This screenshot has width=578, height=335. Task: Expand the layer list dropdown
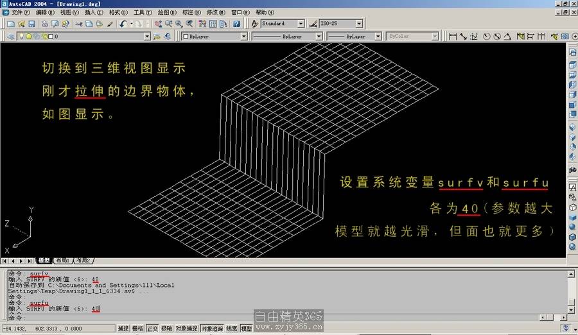(x=147, y=37)
